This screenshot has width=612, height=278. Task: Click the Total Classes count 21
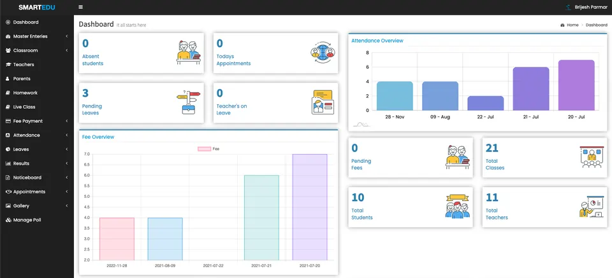[x=492, y=148]
